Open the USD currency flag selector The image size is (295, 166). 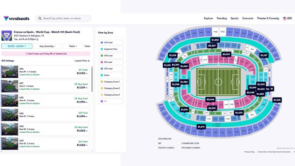pyautogui.click(x=288, y=18)
